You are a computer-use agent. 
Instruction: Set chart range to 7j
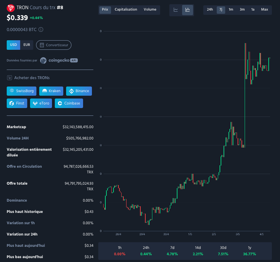221,10
